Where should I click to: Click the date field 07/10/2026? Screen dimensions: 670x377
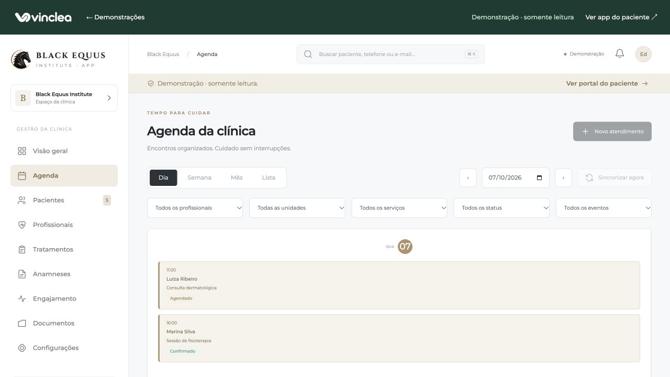[516, 178]
